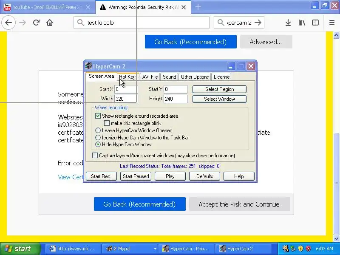Viewport: 340px width, 255px height.
Task: Click the 6:03 AM tray clock
Action: (324, 249)
